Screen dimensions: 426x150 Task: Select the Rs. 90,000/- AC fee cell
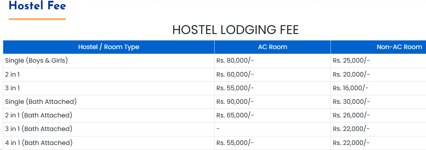click(235, 102)
